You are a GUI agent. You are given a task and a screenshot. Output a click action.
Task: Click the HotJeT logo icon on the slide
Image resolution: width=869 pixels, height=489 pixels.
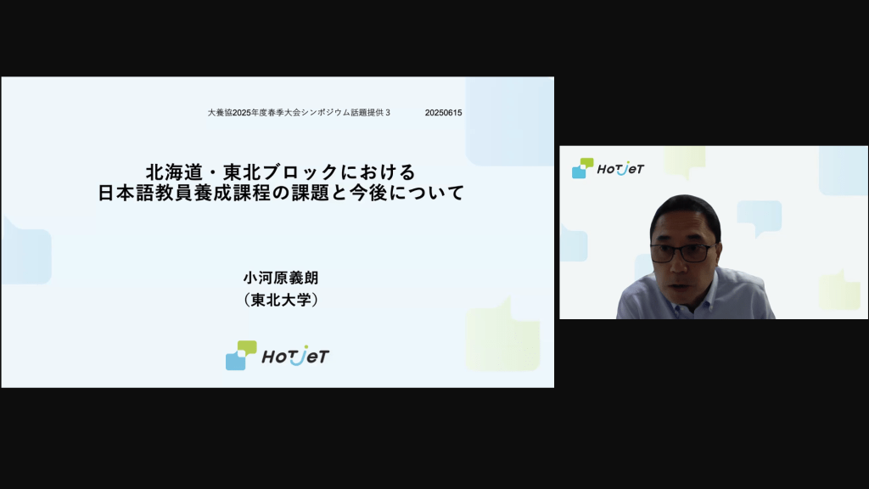click(240, 355)
